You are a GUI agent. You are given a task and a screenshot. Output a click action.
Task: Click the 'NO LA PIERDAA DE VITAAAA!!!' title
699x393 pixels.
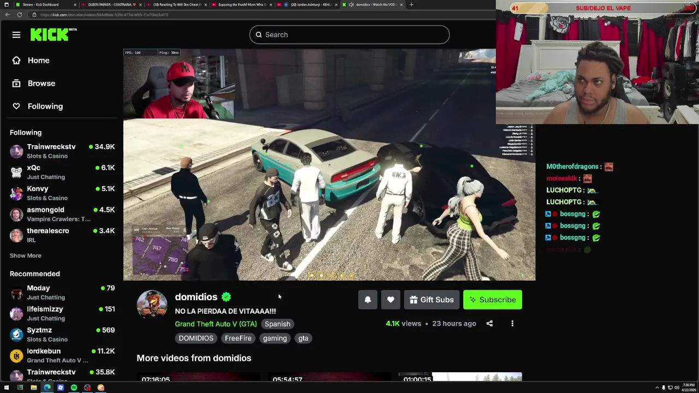[225, 311]
